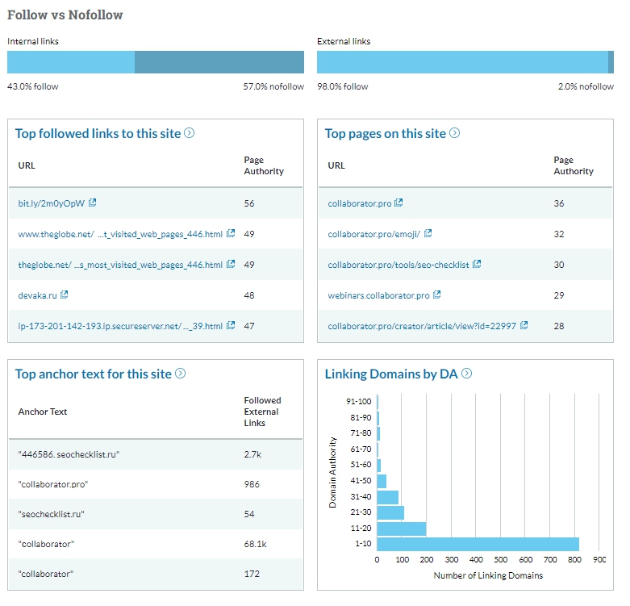Viewport: 630px width, 606px height.
Task: Click the nofollow segment of Internal links bar
Action: [x=219, y=62]
